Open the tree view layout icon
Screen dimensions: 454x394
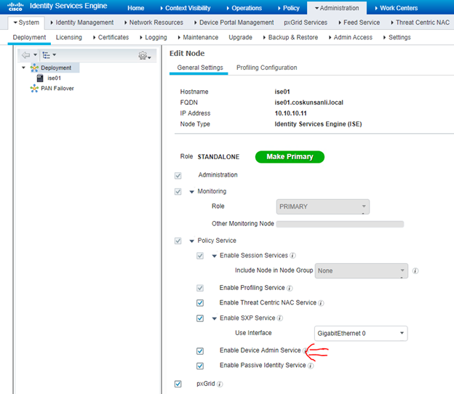tap(46, 55)
